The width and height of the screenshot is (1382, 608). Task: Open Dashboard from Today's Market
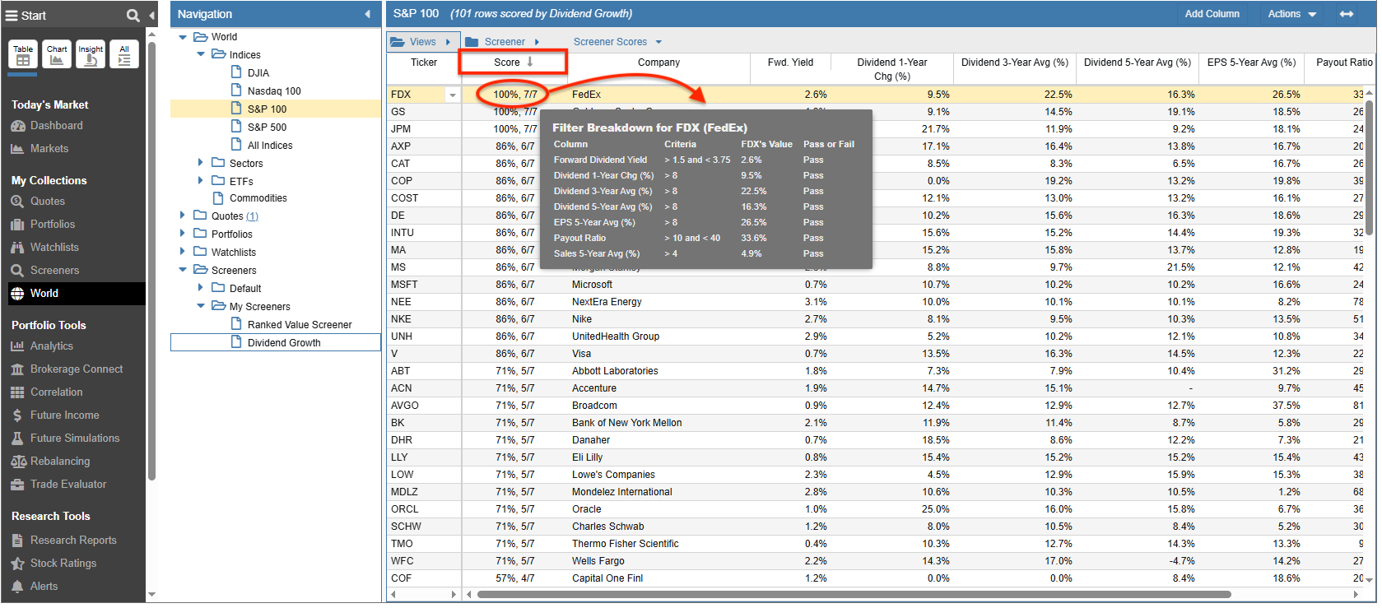(47, 126)
